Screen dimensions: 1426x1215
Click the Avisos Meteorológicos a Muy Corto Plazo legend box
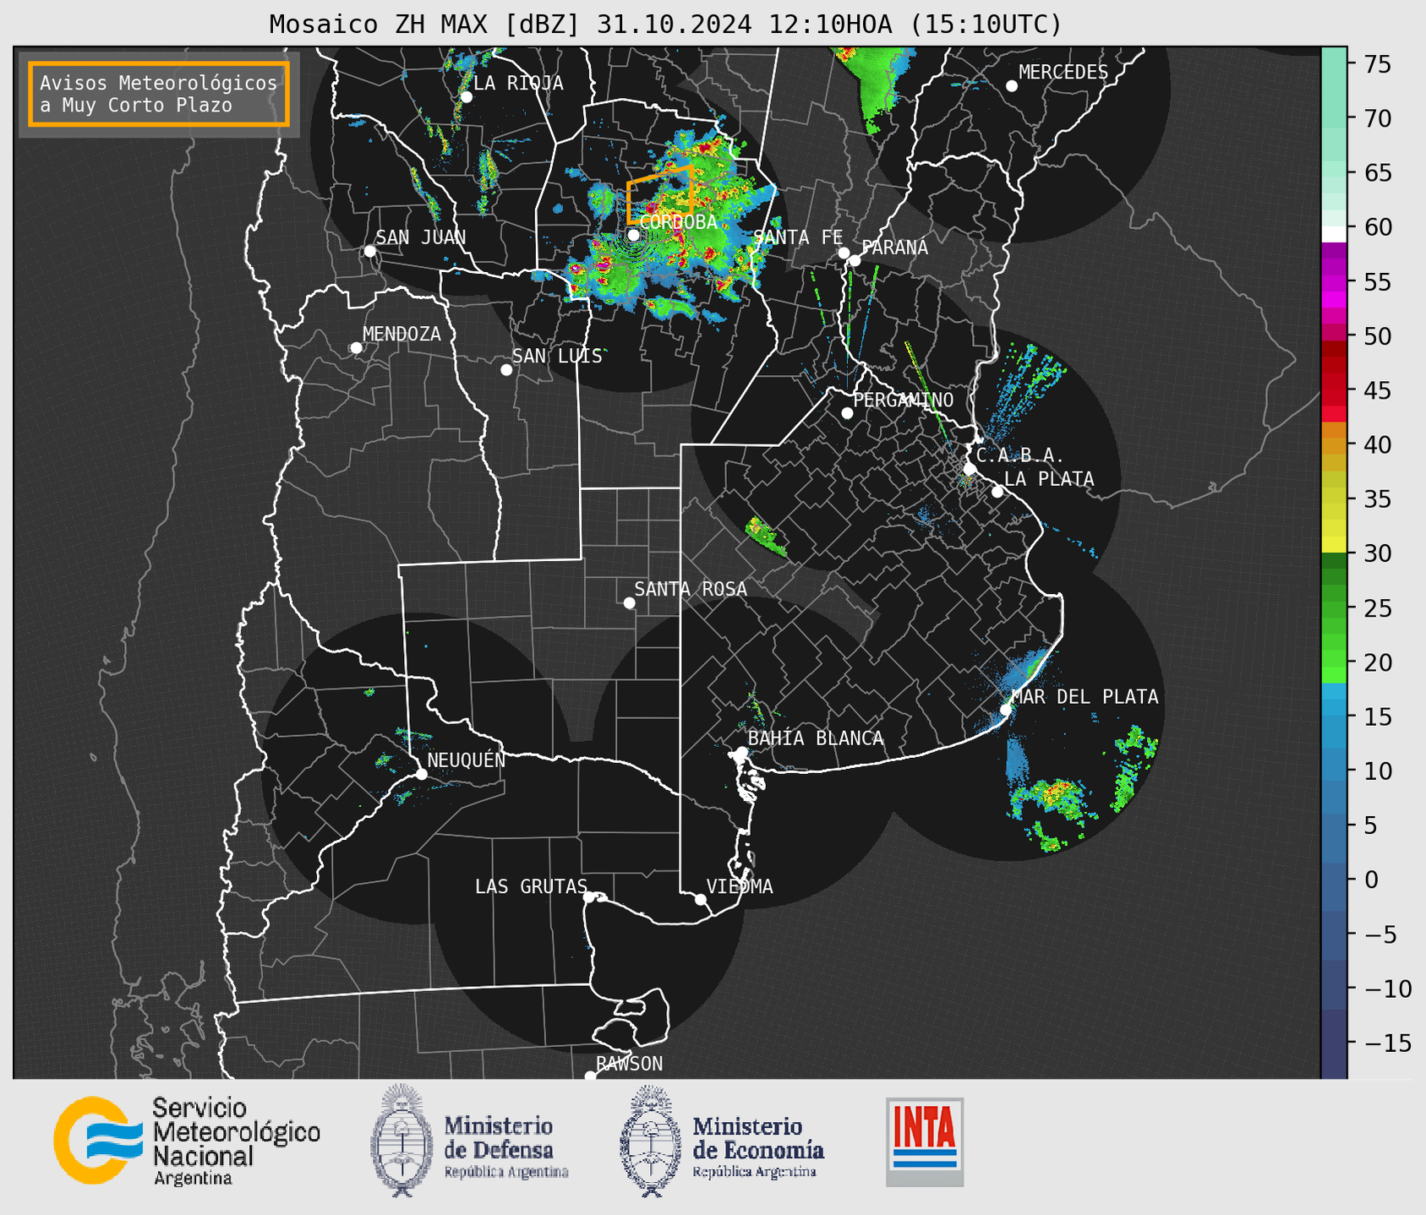pos(159,94)
